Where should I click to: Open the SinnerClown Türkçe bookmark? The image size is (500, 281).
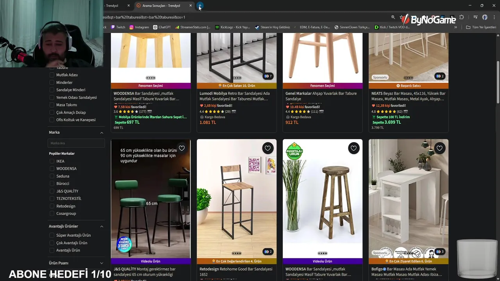tap(352, 27)
